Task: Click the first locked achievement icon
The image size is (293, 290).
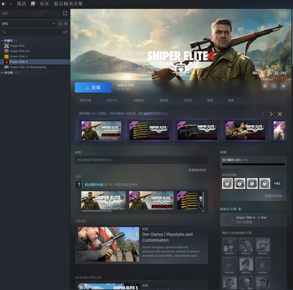Action: 227,184
